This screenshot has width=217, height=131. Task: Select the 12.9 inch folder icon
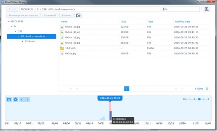(62, 48)
